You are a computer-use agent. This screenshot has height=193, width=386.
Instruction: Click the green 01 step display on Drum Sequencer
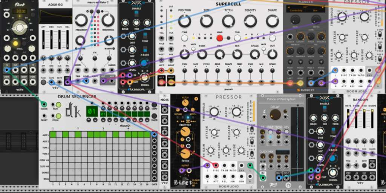[x=91, y=111]
